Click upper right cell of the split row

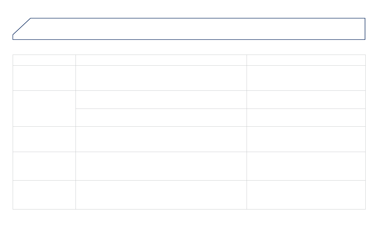click(306, 100)
